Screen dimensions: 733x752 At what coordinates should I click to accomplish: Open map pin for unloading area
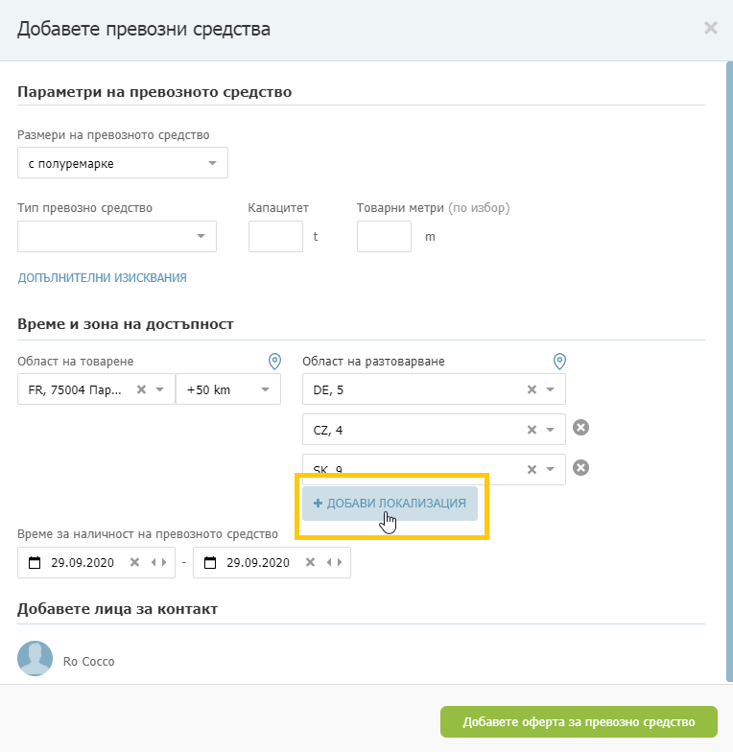tap(559, 361)
